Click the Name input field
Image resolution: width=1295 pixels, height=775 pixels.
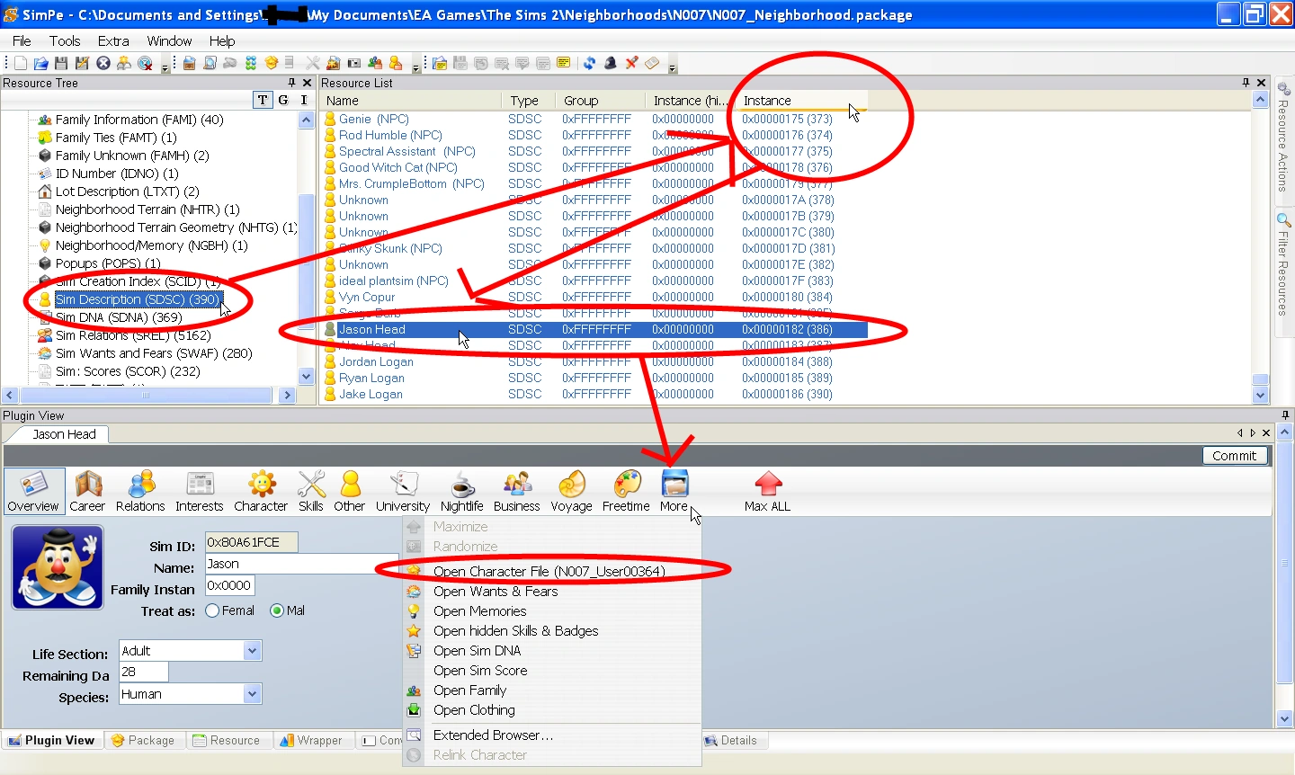pyautogui.click(x=302, y=564)
